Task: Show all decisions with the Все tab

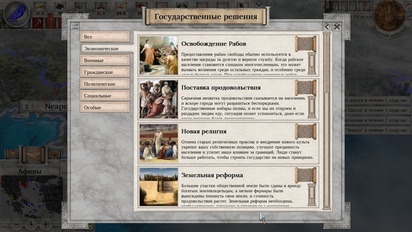Action: 105,37
